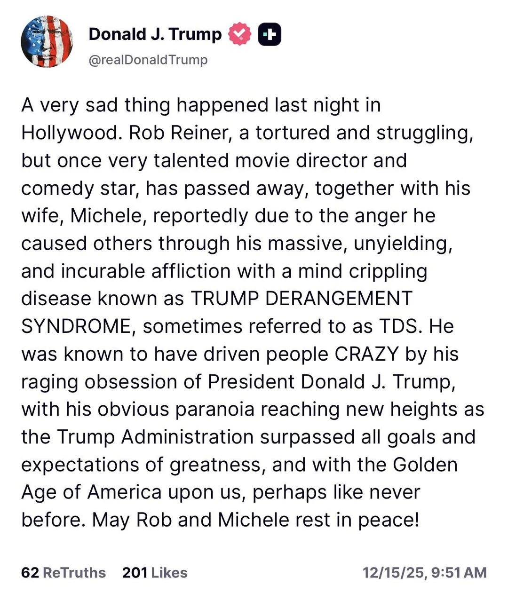
Task: Click "Golden" at the end of its line
Action: [425, 465]
